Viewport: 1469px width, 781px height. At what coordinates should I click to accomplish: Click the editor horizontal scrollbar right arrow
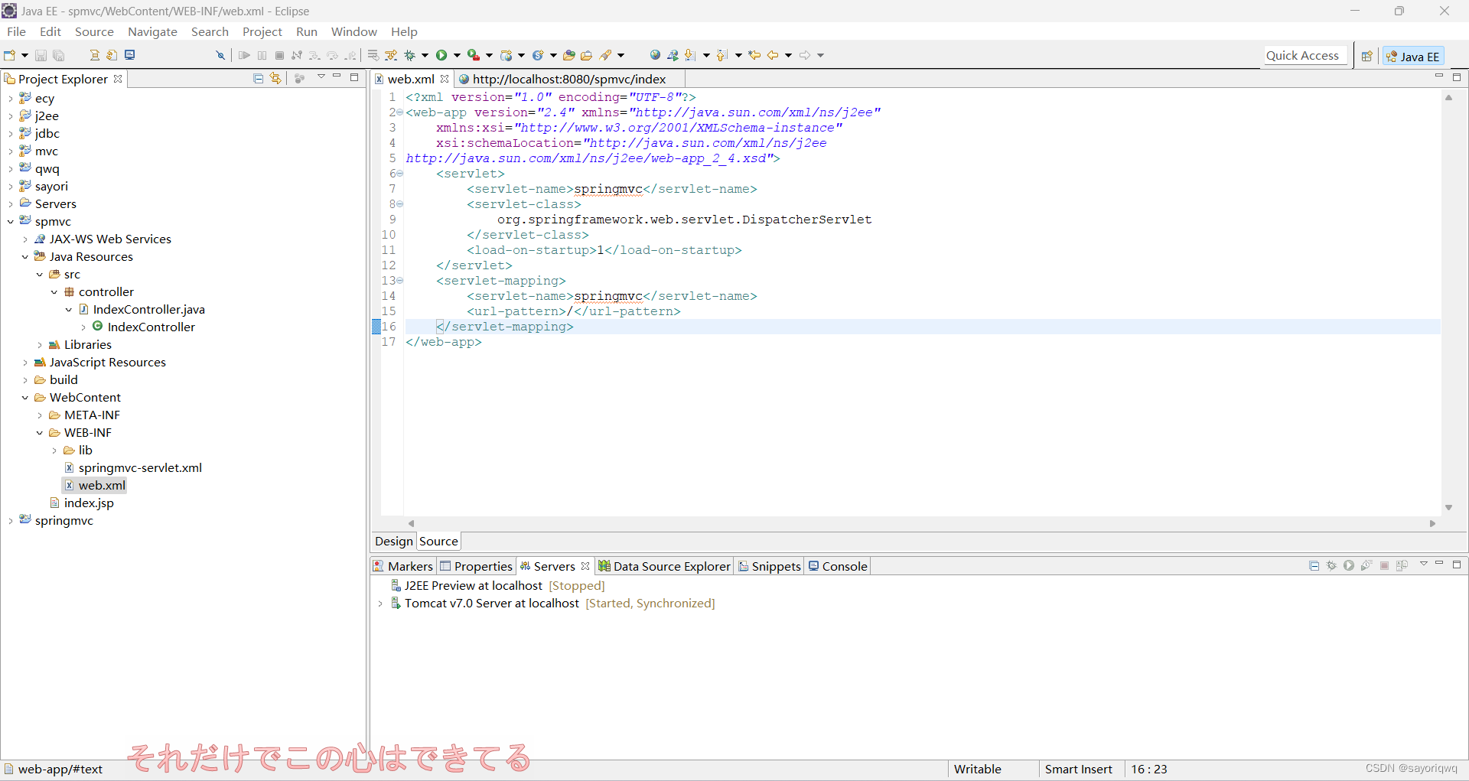tap(1433, 524)
